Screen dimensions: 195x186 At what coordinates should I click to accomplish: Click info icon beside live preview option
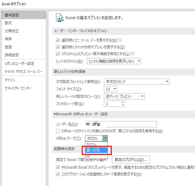[133, 54]
